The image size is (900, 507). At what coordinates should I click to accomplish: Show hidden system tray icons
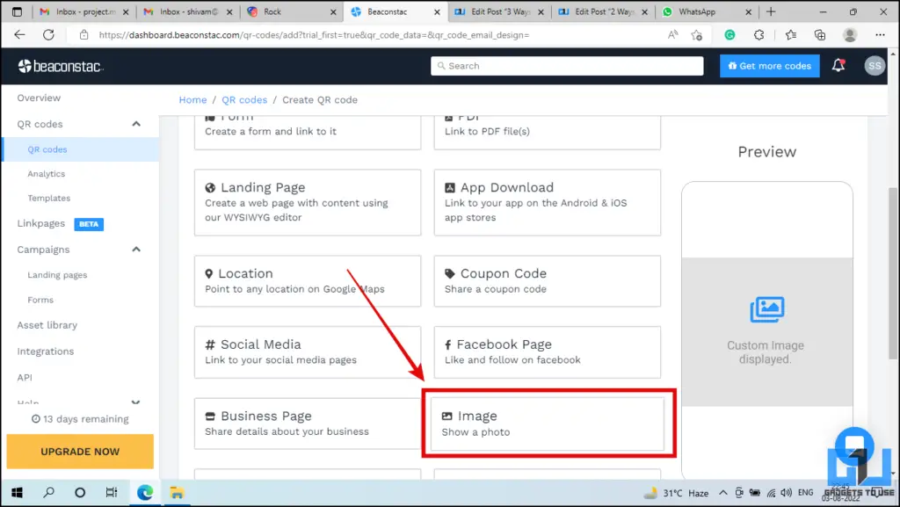pyautogui.click(x=722, y=493)
